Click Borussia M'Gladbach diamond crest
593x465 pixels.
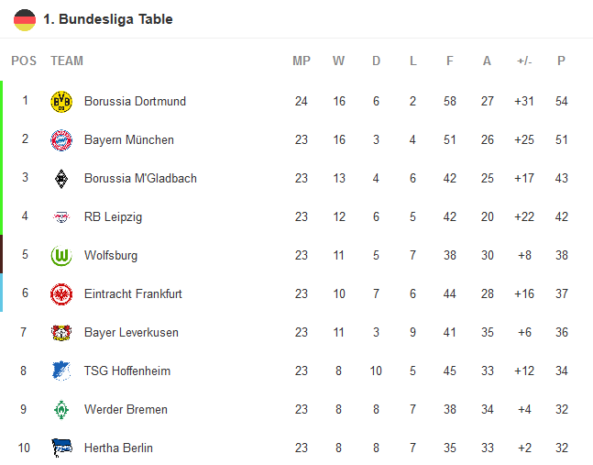[61, 179]
